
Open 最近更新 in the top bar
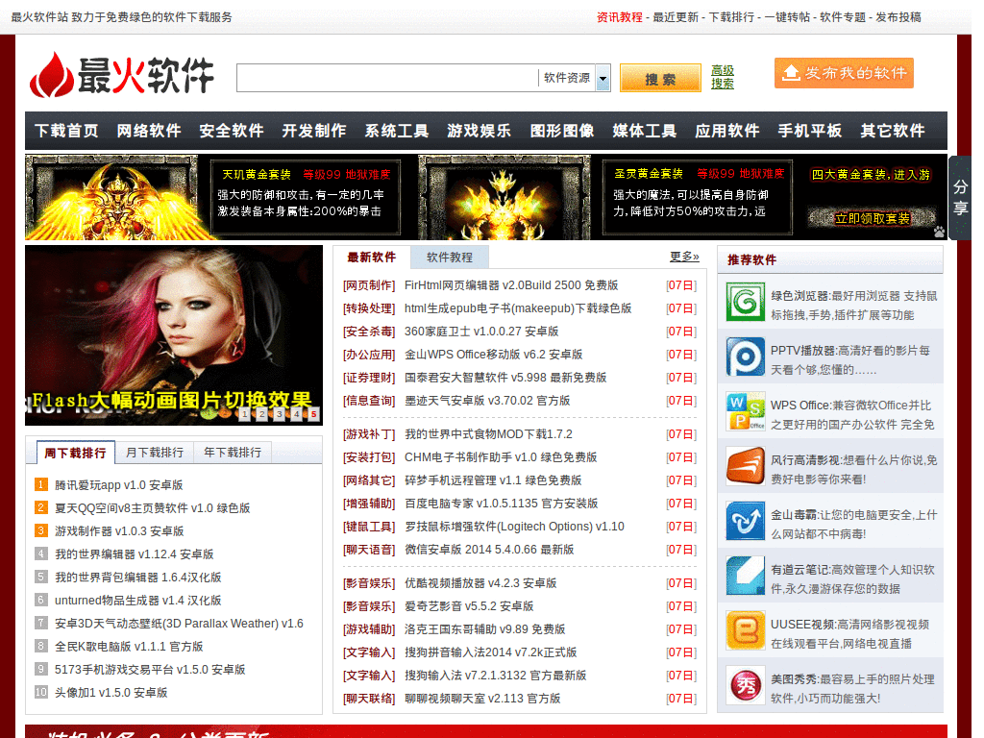pyautogui.click(x=676, y=17)
